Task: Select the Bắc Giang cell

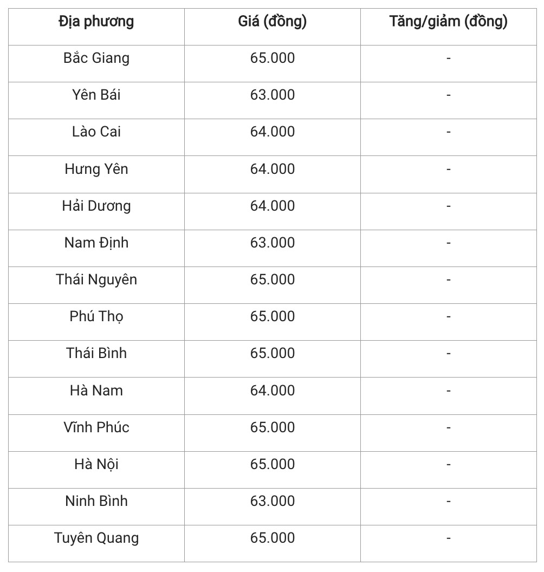Action: 96,58
